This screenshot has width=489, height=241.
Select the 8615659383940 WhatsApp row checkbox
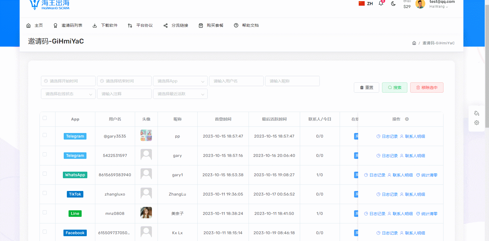point(45,174)
